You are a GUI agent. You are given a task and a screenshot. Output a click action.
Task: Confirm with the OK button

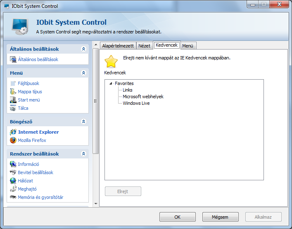(x=178, y=217)
